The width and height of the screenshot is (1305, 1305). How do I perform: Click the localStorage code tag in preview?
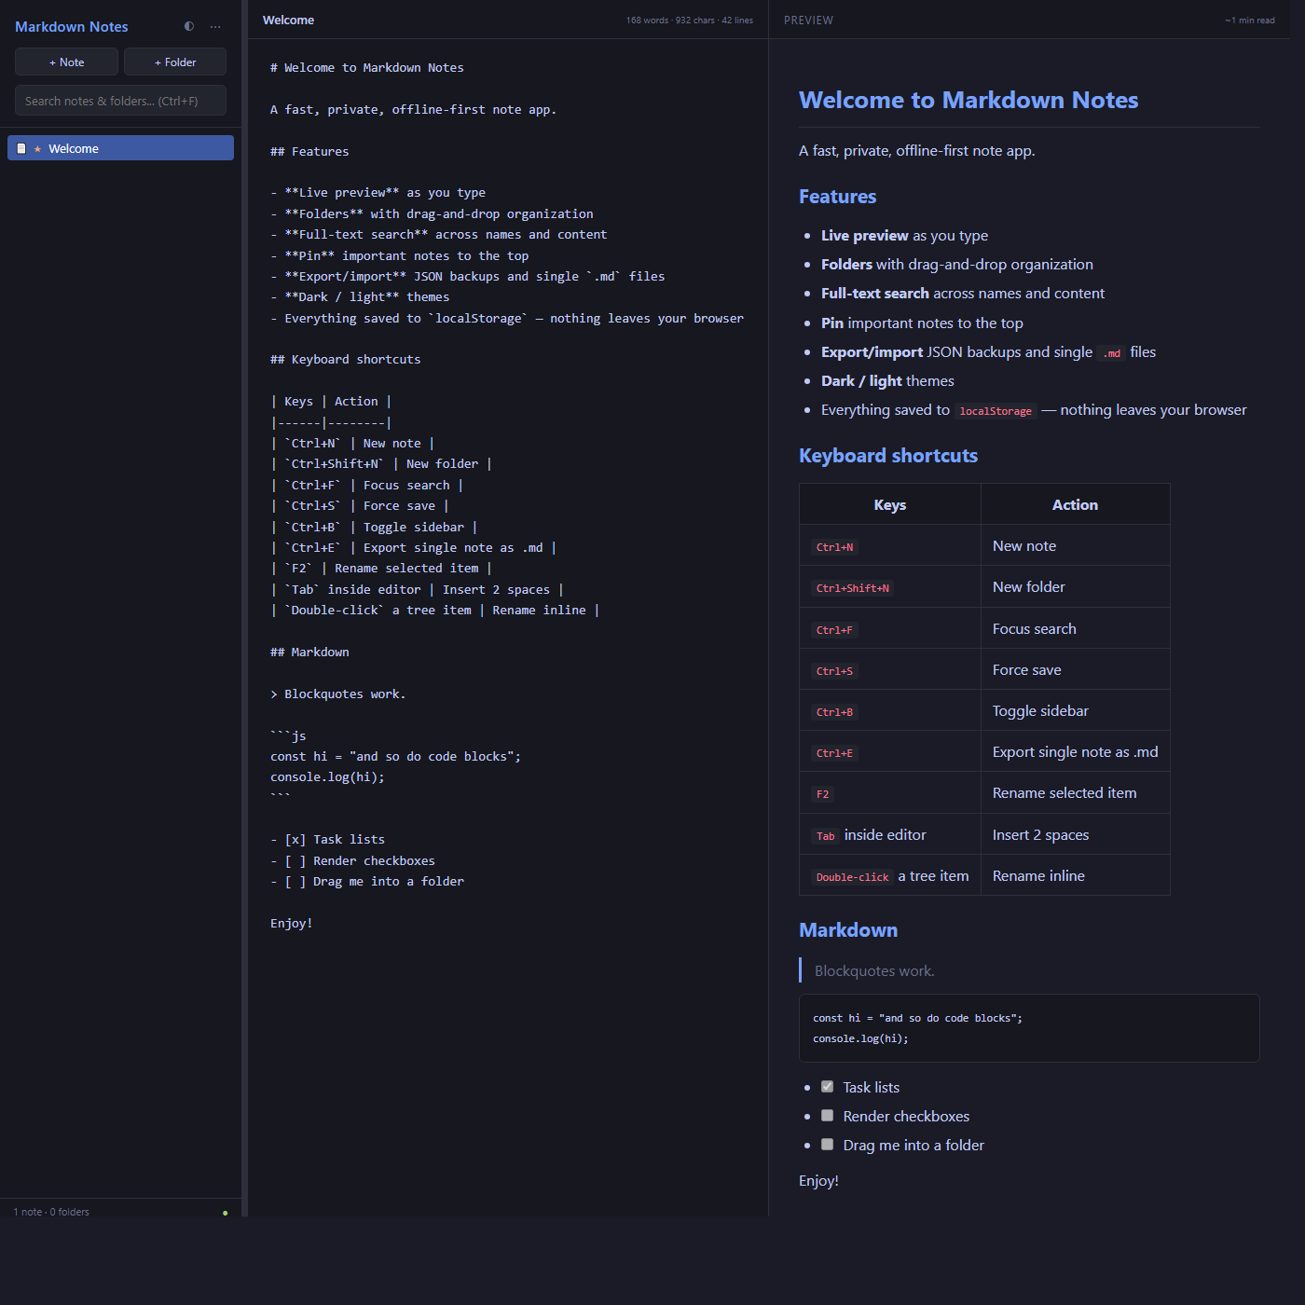pyautogui.click(x=996, y=410)
